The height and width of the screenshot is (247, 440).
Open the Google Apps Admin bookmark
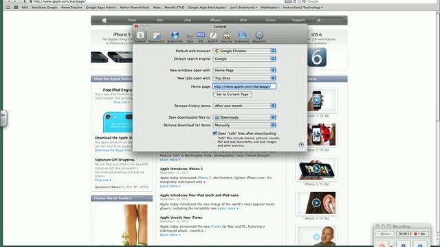(x=101, y=8)
